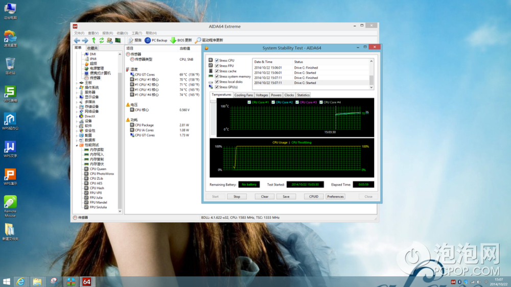Click the green monitor graph toolbar icon
This screenshot has width=511, height=287.
click(x=118, y=40)
